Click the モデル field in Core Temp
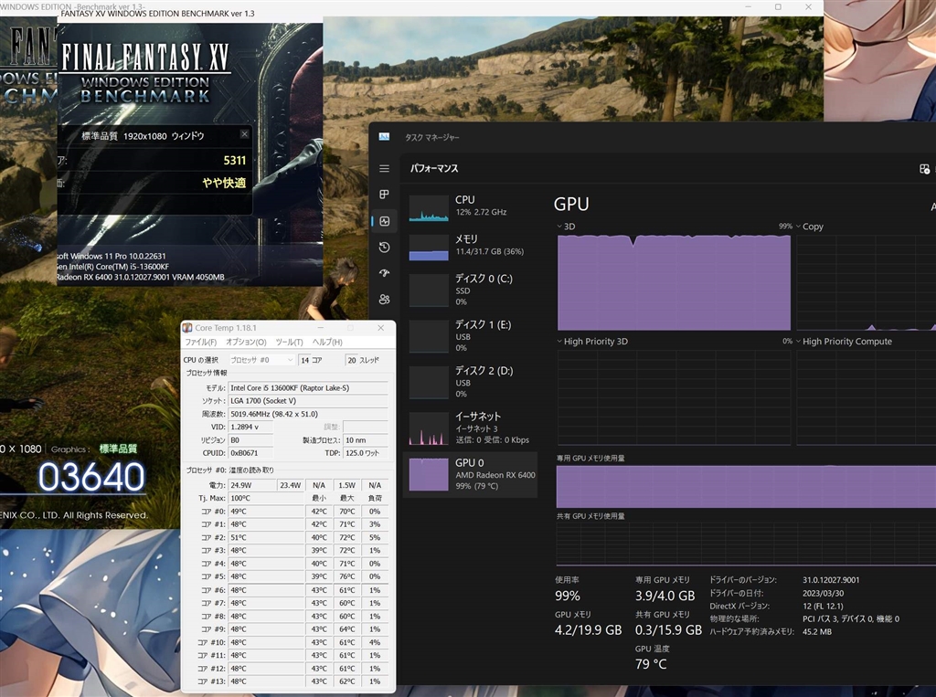Viewport: 936px width, 697px height. point(308,388)
